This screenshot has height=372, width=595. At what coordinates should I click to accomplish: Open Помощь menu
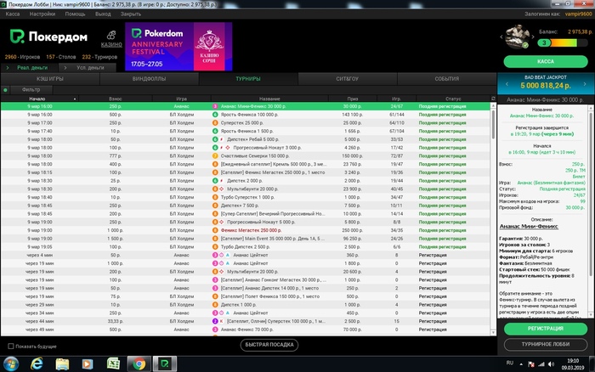click(x=75, y=14)
